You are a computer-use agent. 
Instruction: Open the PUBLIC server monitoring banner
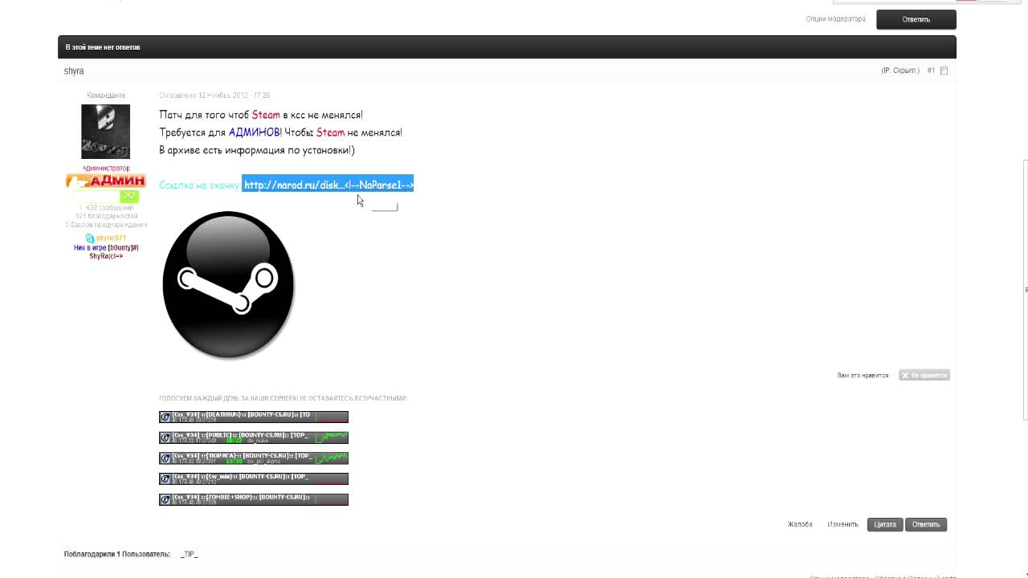coord(254,438)
